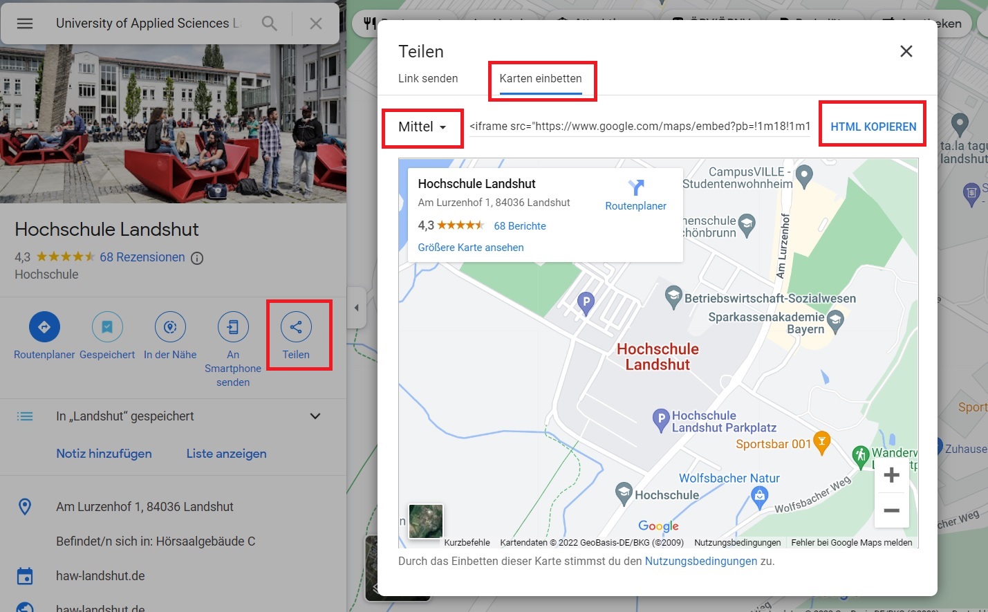Image resolution: width=988 pixels, height=612 pixels.
Task: Click Fehler bei Google Maps melden
Action: (852, 543)
